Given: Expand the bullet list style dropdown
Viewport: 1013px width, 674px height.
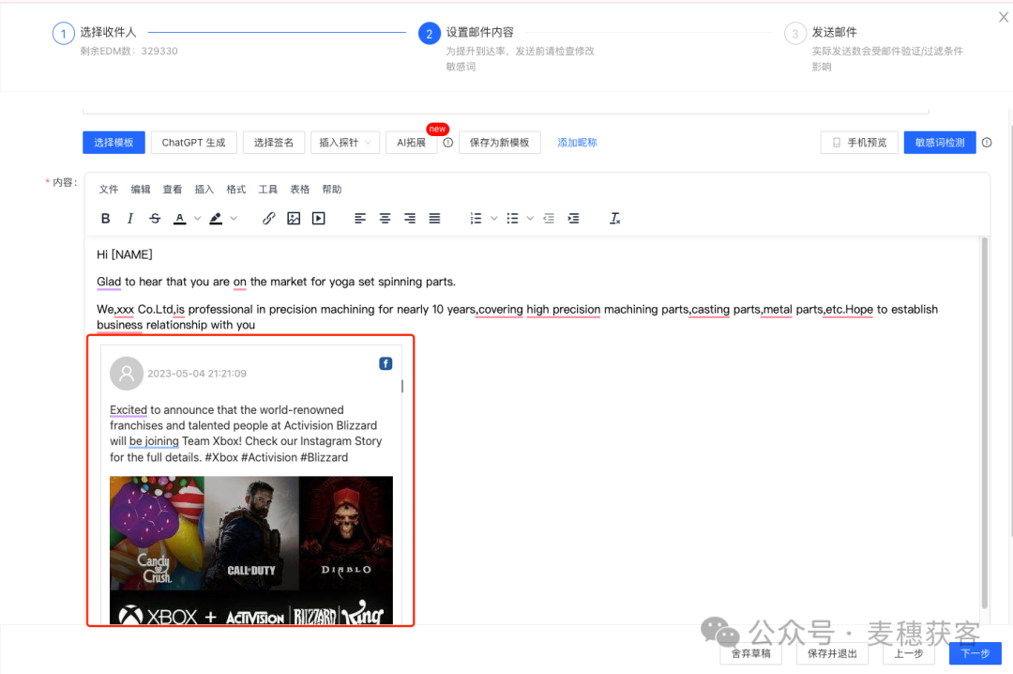Looking at the screenshot, I should pyautogui.click(x=531, y=218).
